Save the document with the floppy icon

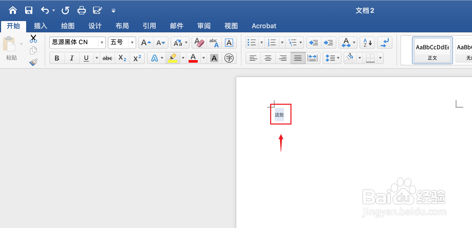pyautogui.click(x=29, y=10)
